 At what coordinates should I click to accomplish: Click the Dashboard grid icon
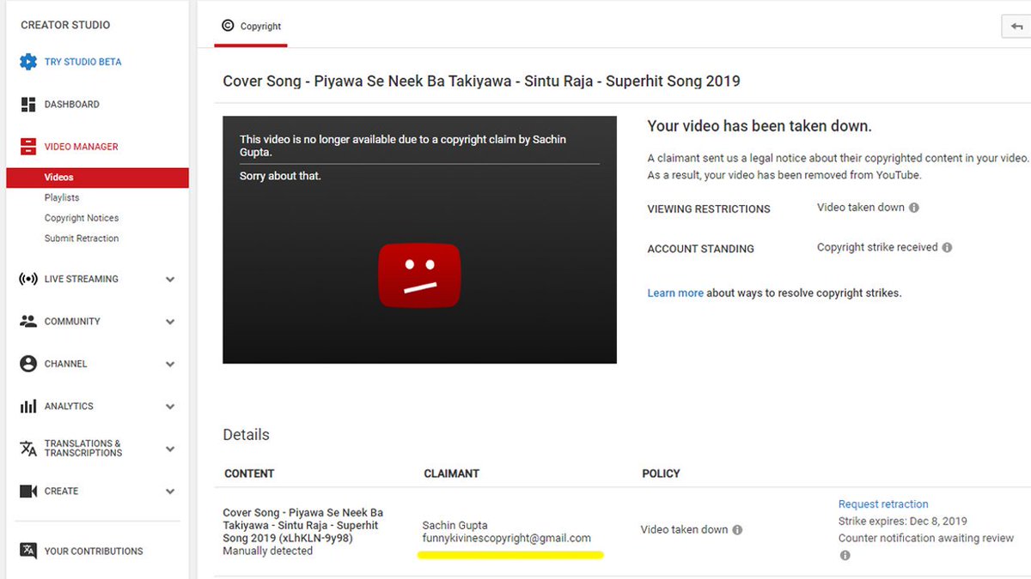28,105
